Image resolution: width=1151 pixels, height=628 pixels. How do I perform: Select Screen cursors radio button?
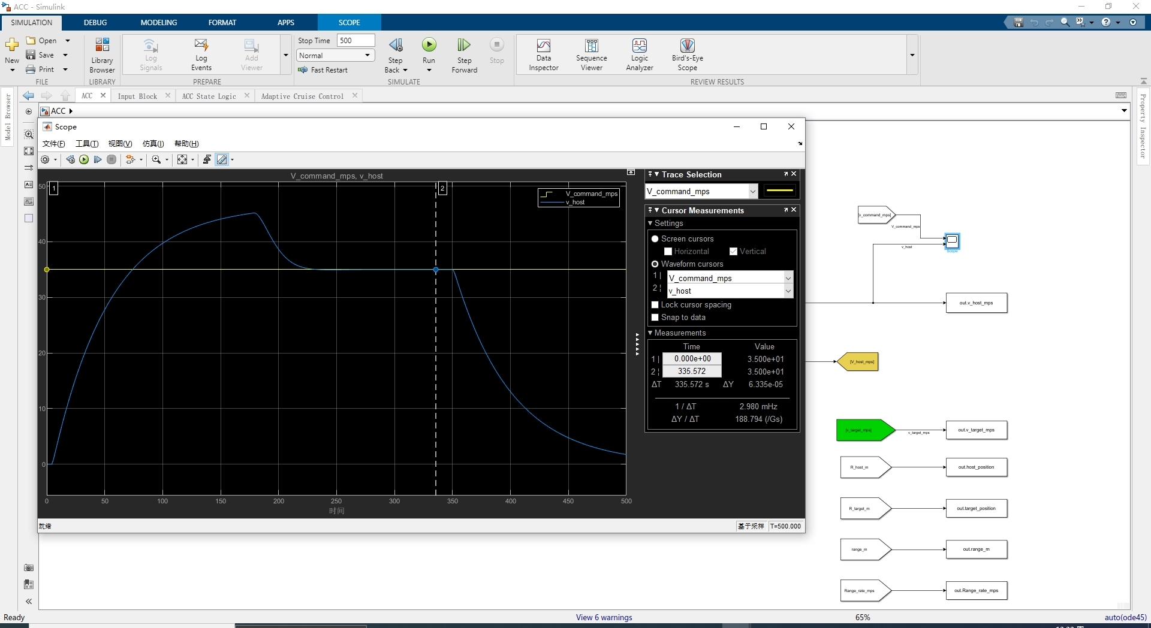click(655, 238)
